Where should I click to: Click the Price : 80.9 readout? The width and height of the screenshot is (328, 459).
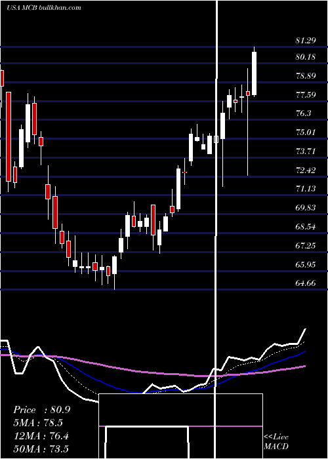pyautogui.click(x=42, y=410)
